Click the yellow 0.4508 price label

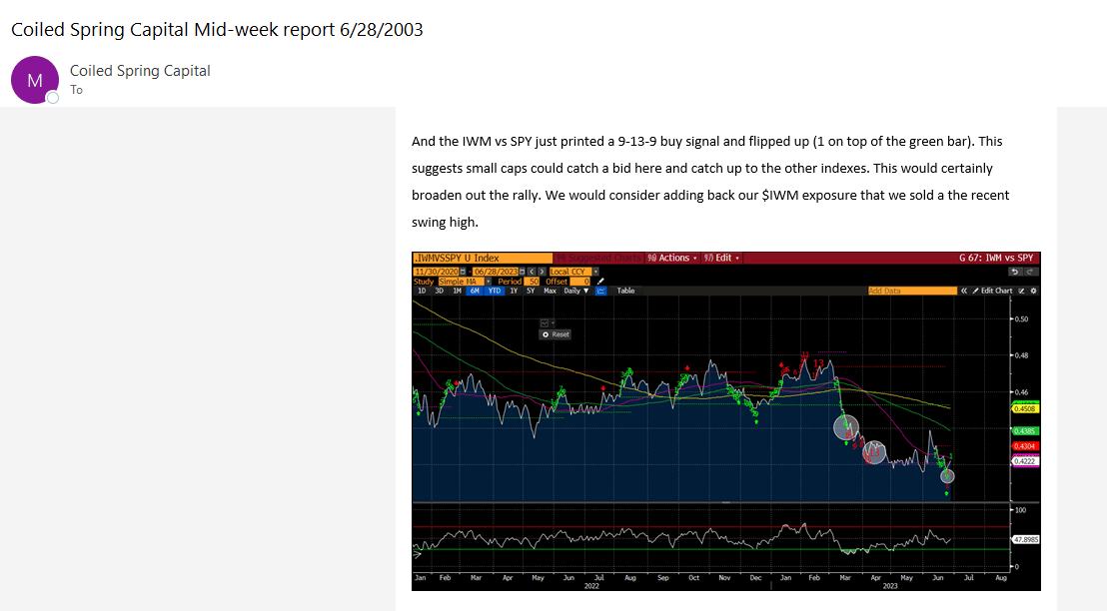pyautogui.click(x=1024, y=408)
